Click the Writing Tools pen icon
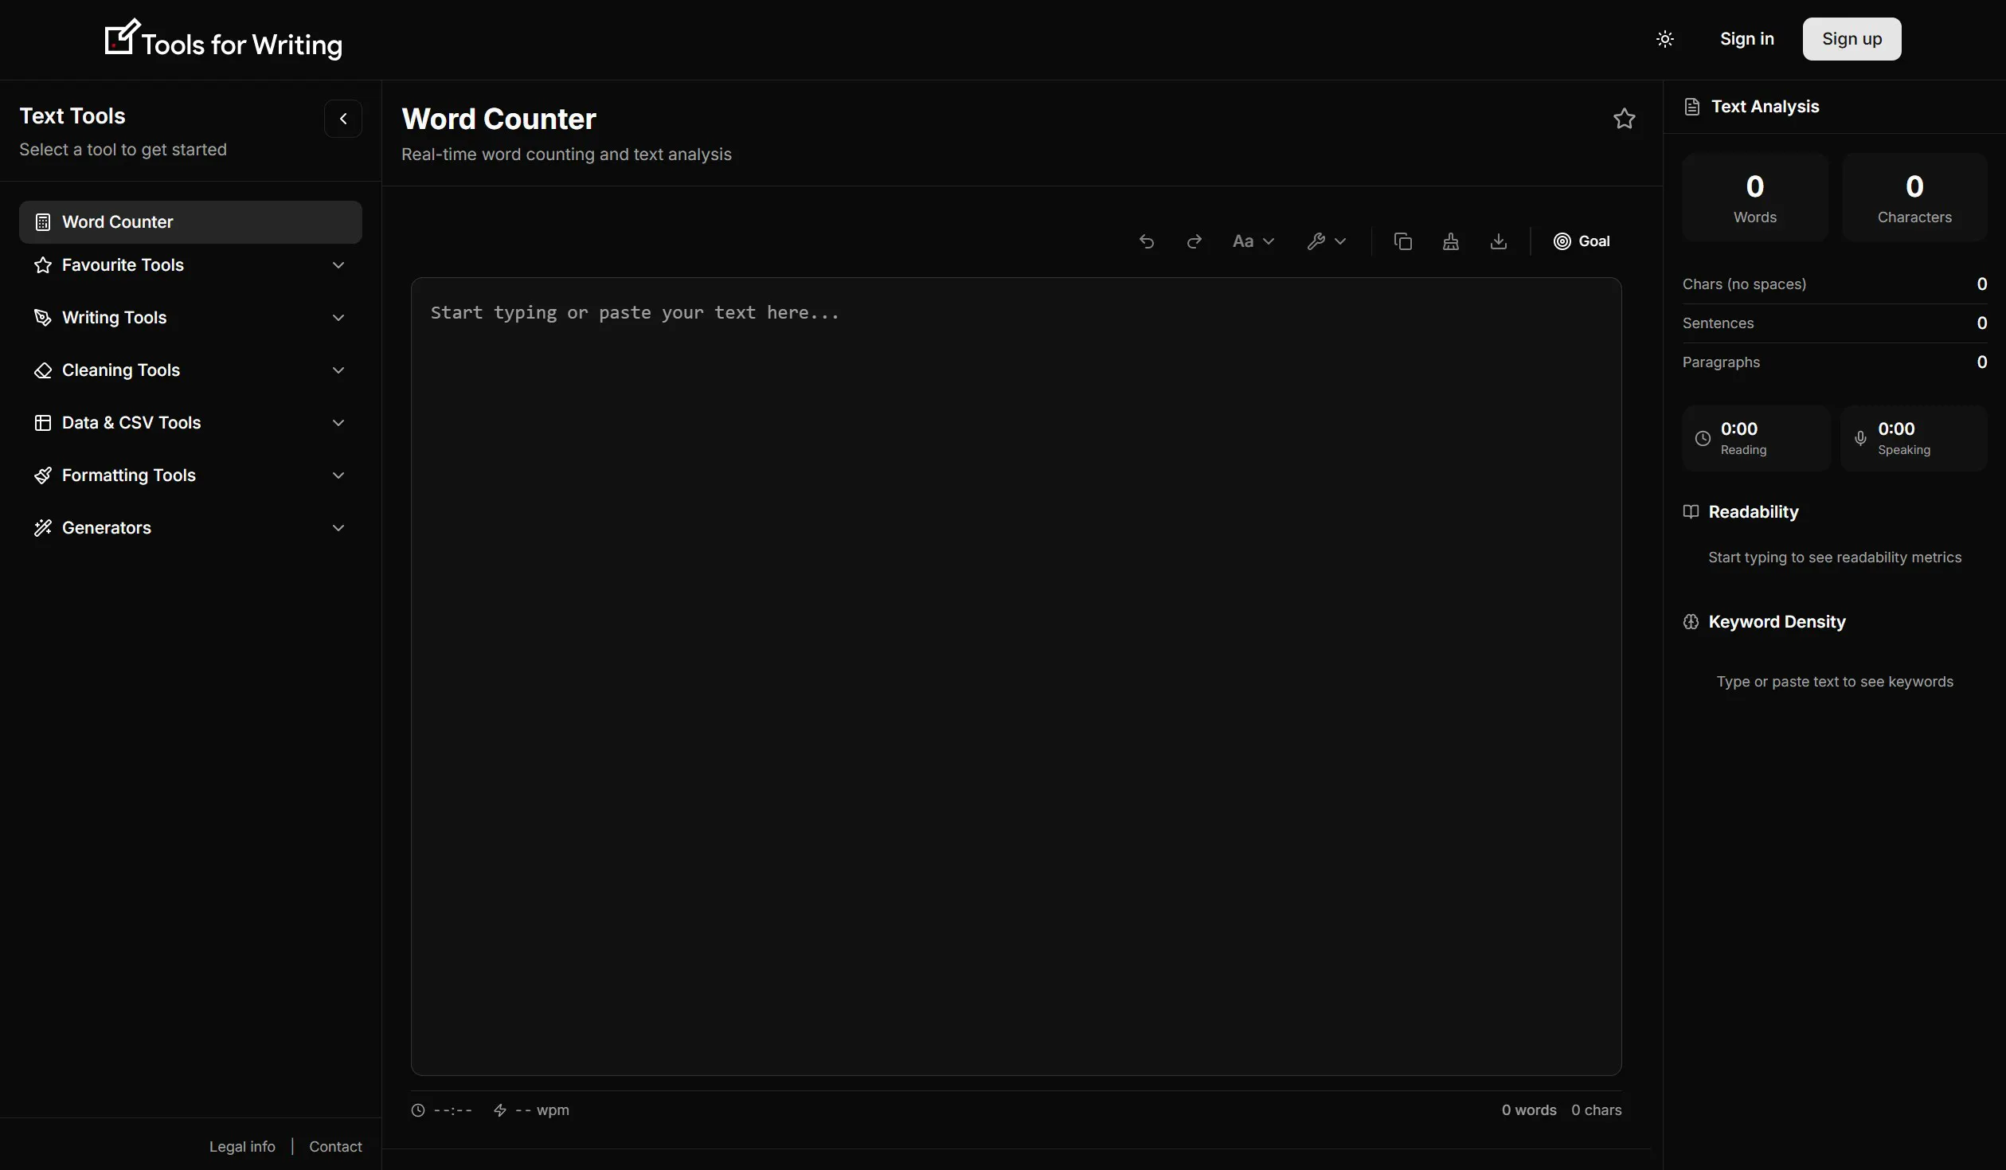 coord(43,318)
